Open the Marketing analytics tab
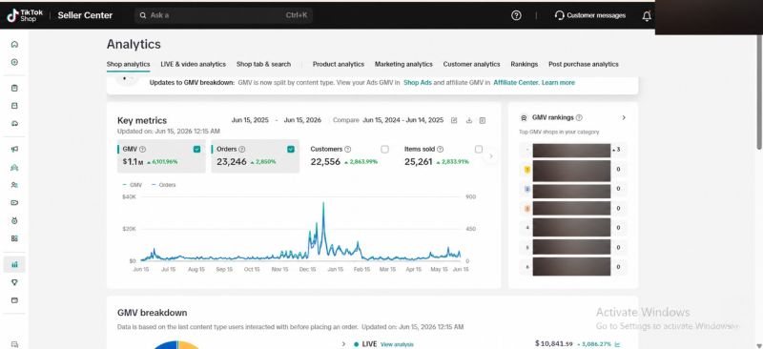The width and height of the screenshot is (763, 349). pyautogui.click(x=403, y=64)
